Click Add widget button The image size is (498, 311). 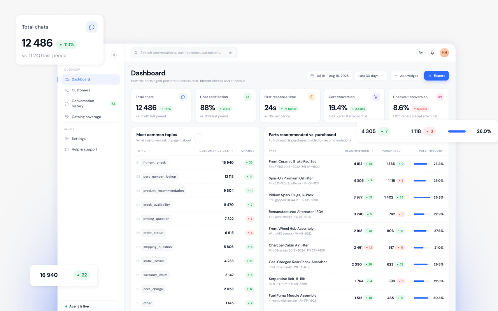[x=405, y=76]
